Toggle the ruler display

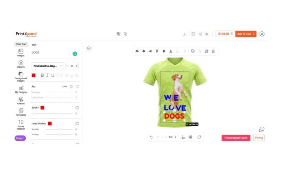point(183,137)
